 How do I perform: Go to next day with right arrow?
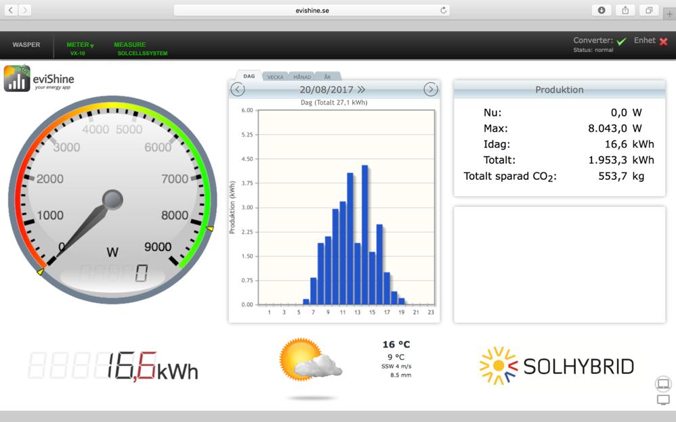pos(431,89)
